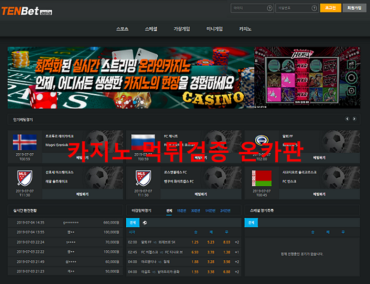Click the odds 6.93 in the 02:45 match row
This screenshot has height=284, width=370.
pos(195,252)
